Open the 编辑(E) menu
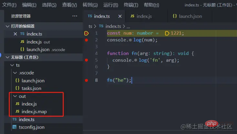This screenshot has width=237, height=134. coord(29,5)
